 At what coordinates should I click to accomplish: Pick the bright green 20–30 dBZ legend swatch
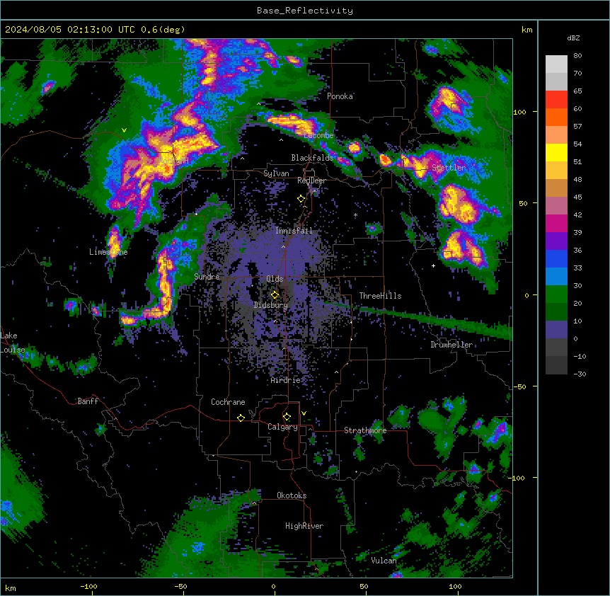click(x=556, y=294)
